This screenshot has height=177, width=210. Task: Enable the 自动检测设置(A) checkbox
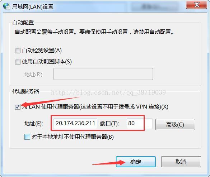tap(18, 51)
